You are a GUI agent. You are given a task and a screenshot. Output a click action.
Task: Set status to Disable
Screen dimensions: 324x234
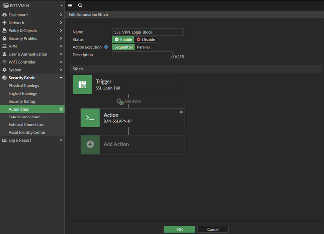(x=146, y=39)
